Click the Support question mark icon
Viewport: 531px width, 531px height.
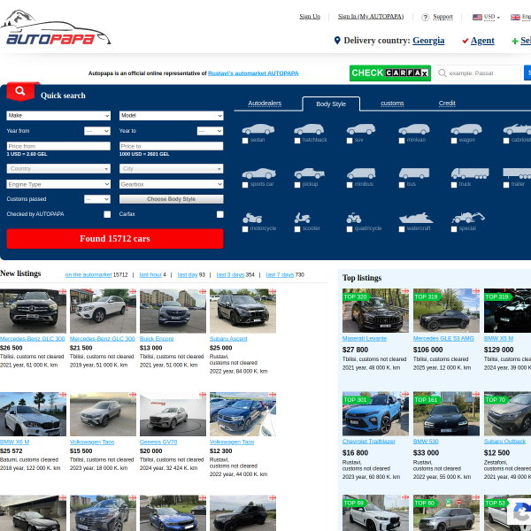[426, 17]
